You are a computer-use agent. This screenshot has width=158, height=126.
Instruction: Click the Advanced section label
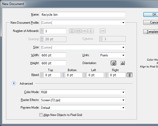pyautogui.click(x=26, y=84)
